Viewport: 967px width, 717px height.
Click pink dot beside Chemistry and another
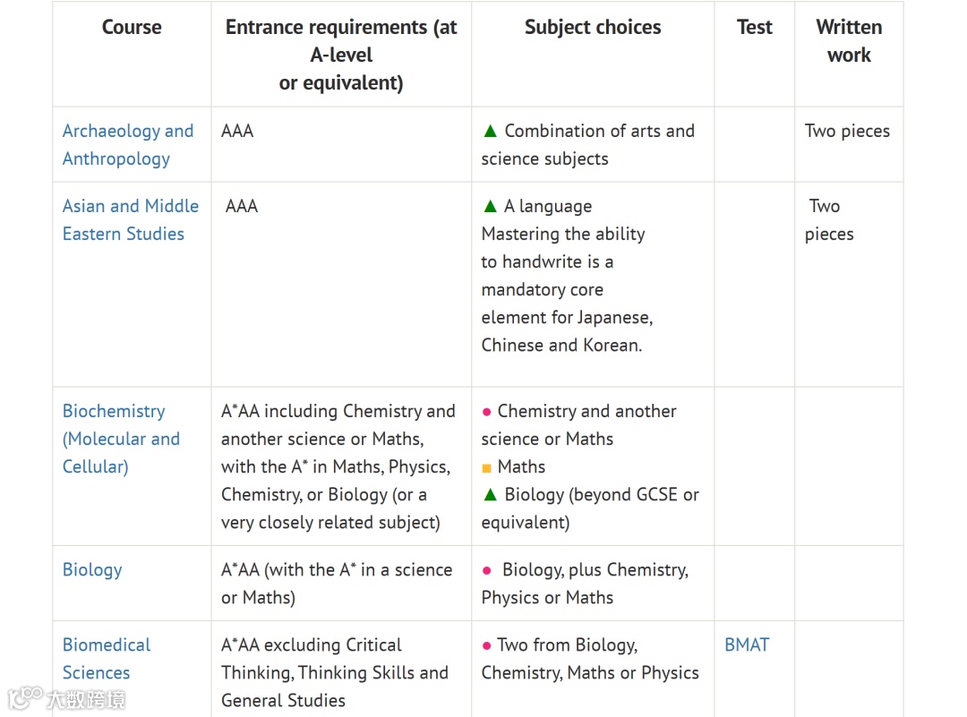pyautogui.click(x=487, y=413)
